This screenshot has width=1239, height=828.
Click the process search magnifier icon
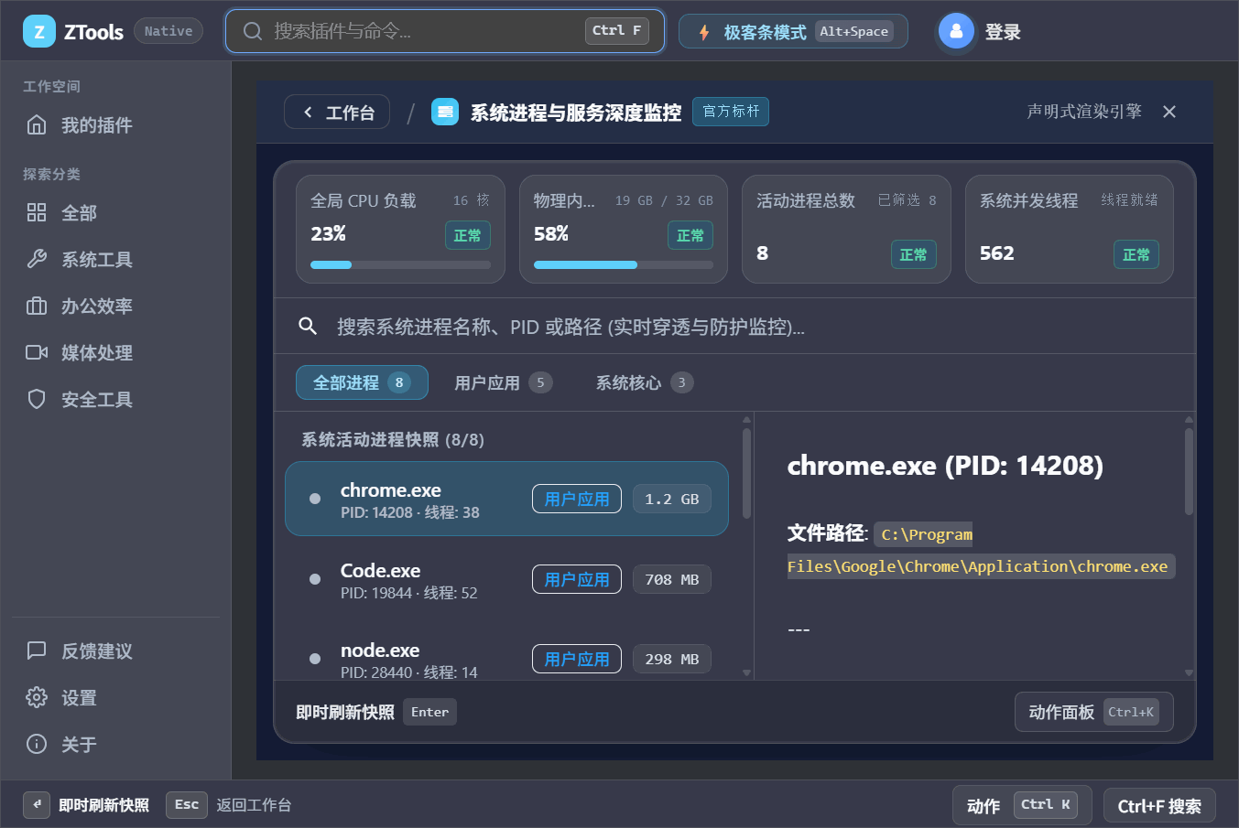coord(308,326)
